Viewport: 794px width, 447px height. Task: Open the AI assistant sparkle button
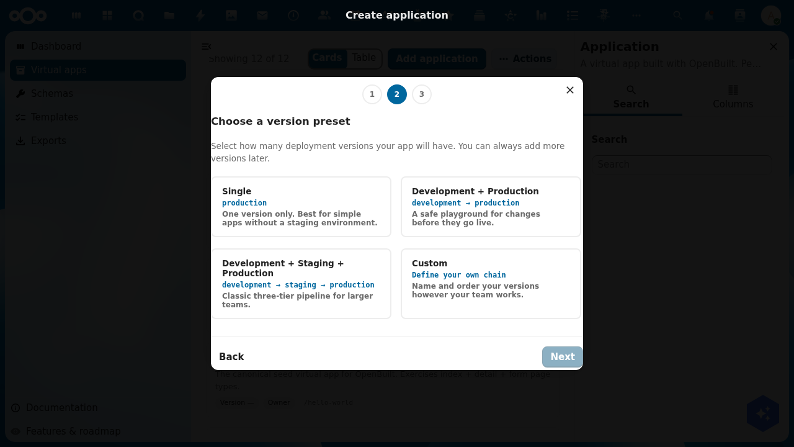point(763,413)
